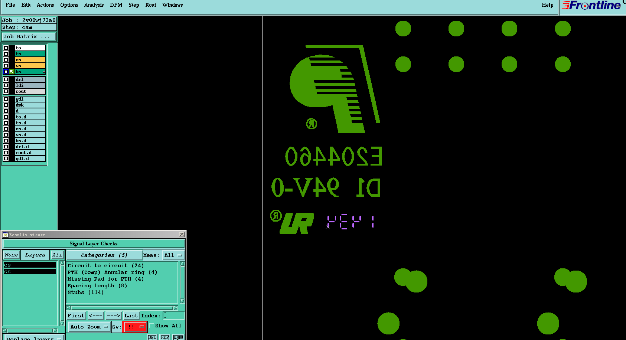
Task: Open the Replace layers dropdown
Action: 34,338
